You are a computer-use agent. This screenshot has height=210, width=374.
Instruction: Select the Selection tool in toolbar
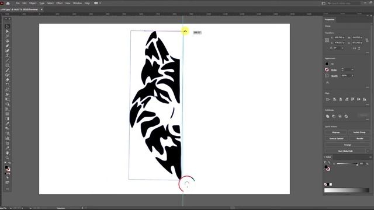click(x=8, y=26)
